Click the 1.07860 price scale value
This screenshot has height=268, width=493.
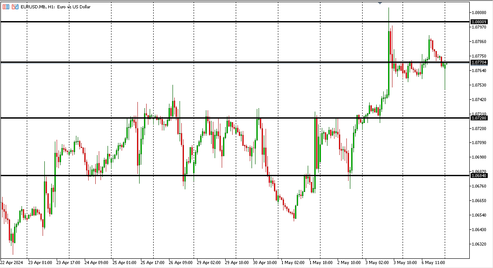coord(479,42)
